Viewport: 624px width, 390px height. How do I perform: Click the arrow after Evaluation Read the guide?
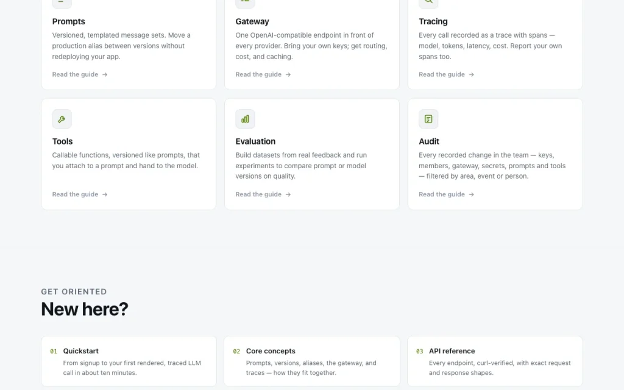point(288,194)
